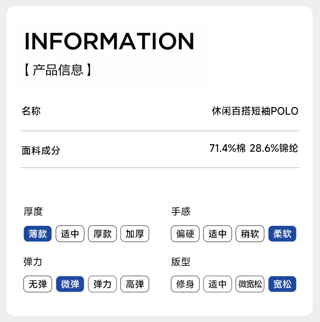Image resolution: width=320 pixels, height=322 pixels.
Task: Select the 厚款 thickness tag
Action: (x=102, y=234)
